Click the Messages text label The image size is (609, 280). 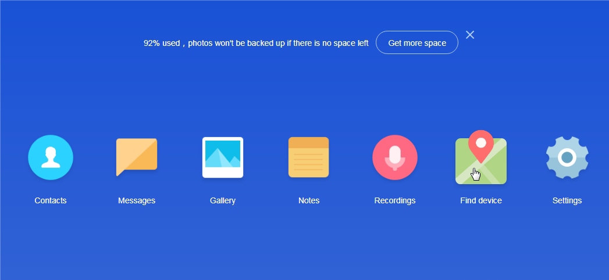tap(137, 200)
